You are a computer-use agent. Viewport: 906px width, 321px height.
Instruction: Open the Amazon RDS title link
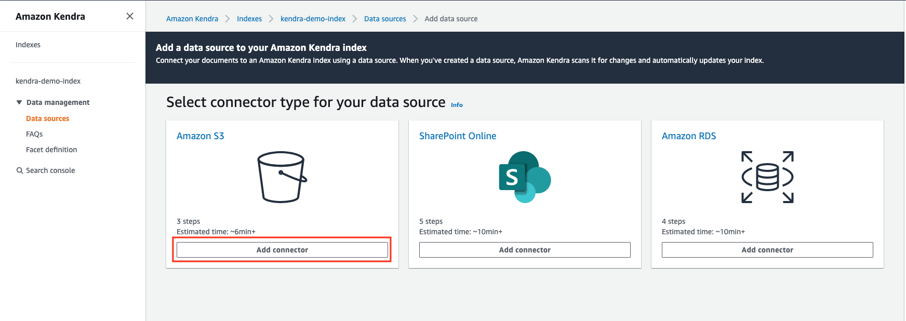689,136
